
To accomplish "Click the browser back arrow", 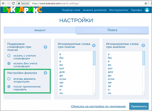I will coord(3,3).
